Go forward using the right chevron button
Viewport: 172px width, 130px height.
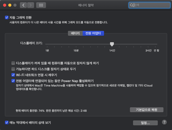[x=31, y=5]
